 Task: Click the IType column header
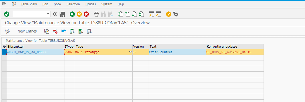coord(70,47)
